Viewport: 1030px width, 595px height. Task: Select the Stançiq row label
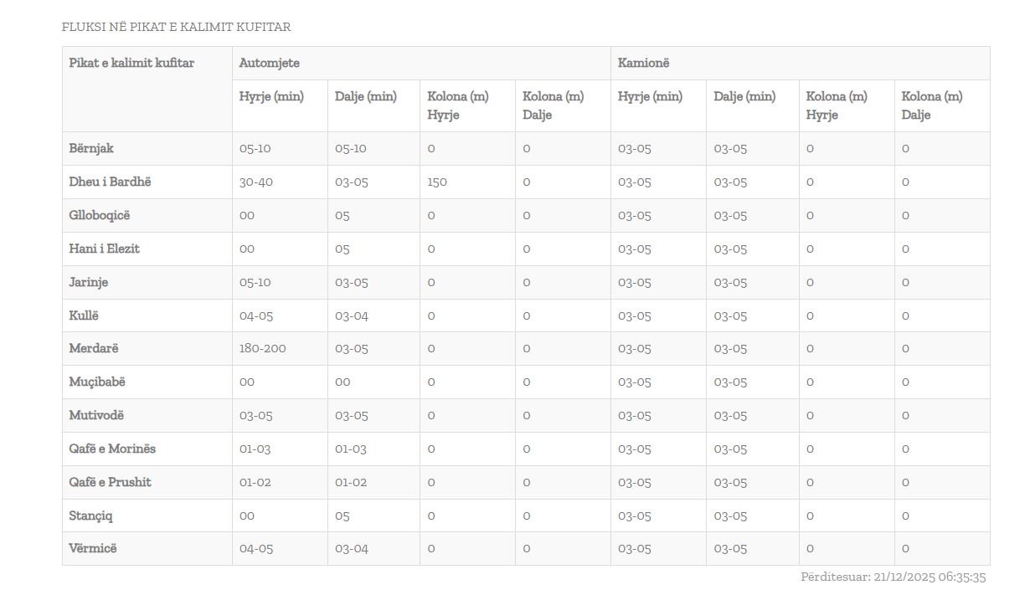90,515
